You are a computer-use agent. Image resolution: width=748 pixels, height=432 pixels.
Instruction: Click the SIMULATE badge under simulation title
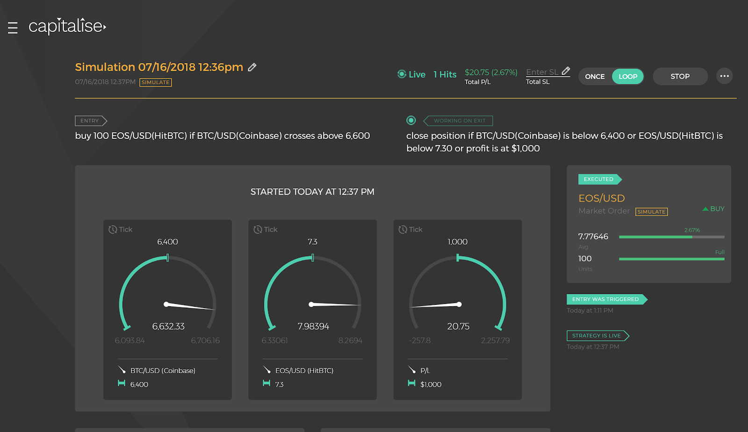[156, 82]
